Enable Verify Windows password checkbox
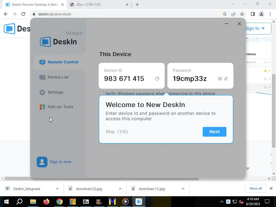This screenshot has height=207, width=276. (101, 94)
